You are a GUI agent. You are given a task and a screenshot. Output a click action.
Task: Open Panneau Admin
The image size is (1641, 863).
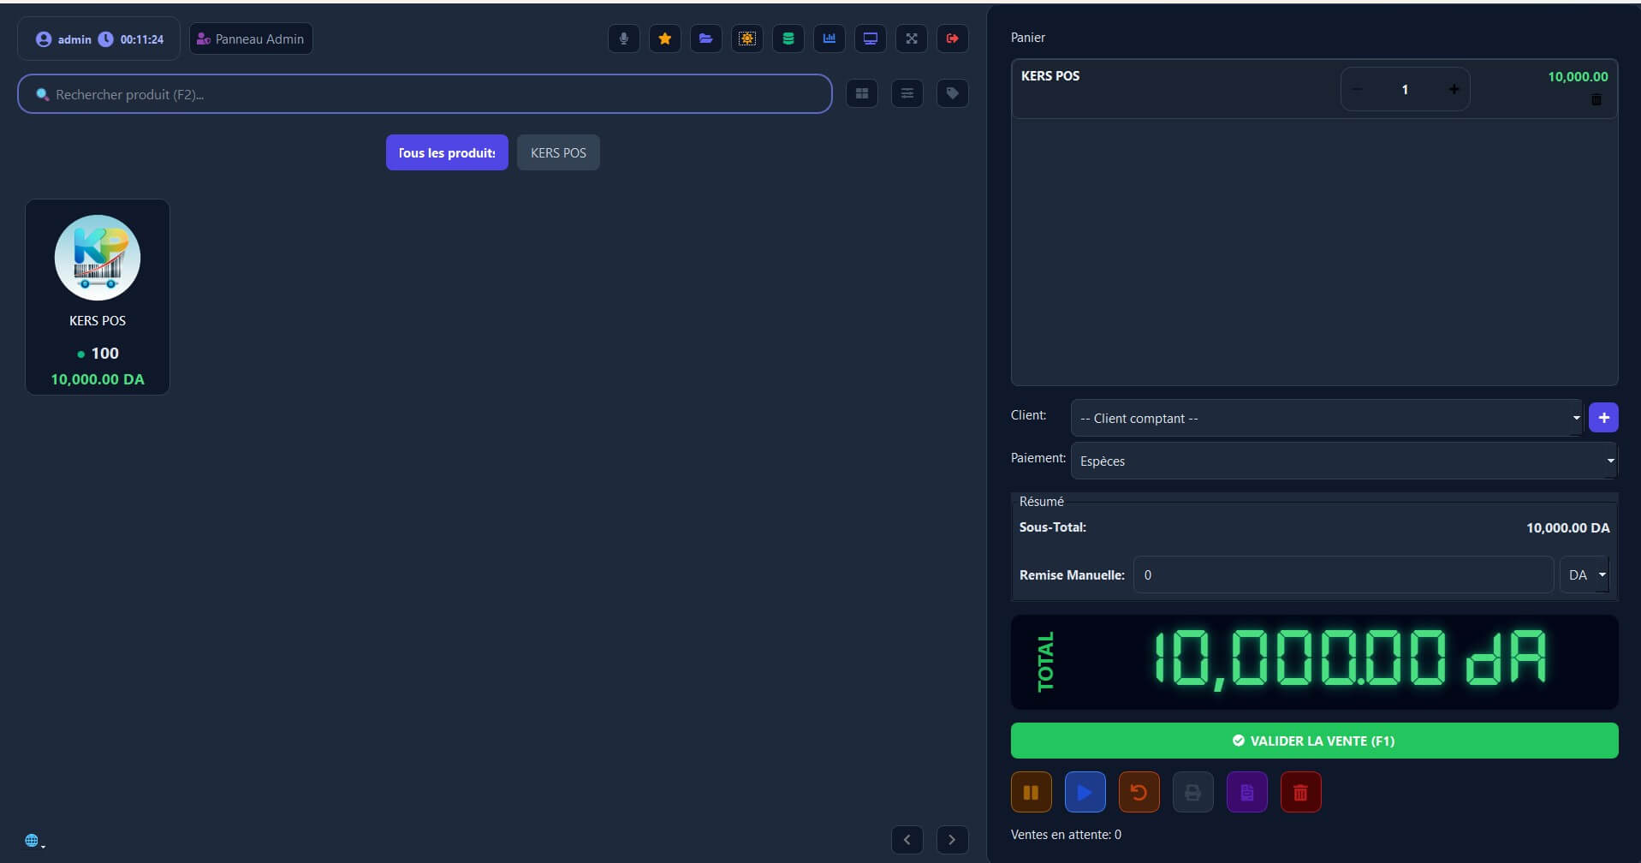point(251,39)
